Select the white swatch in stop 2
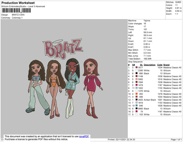This screenshot has width=183, height=142. point(137,70)
